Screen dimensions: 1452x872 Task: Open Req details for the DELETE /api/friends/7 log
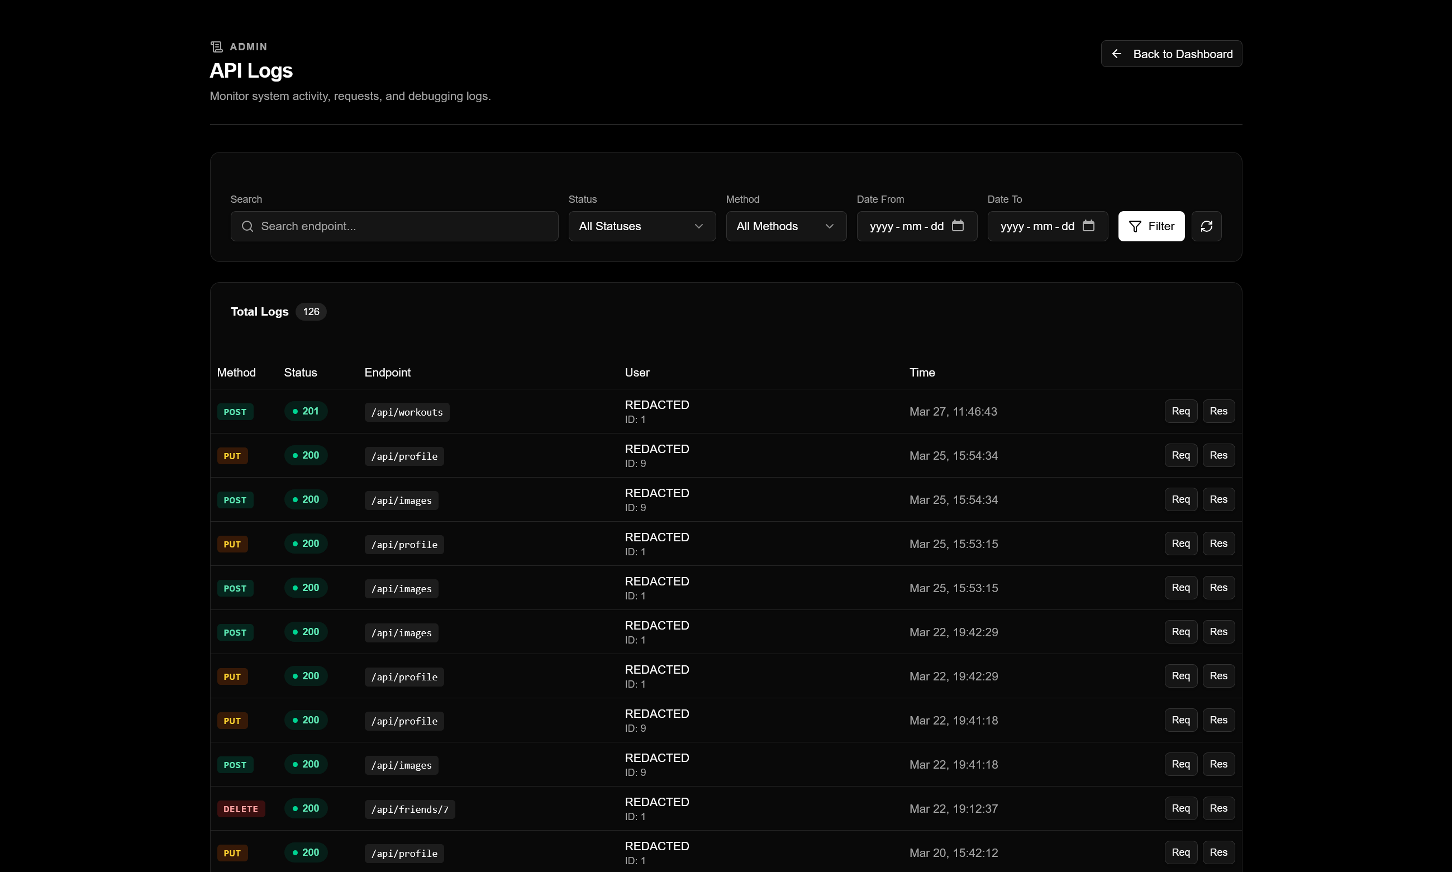point(1180,808)
